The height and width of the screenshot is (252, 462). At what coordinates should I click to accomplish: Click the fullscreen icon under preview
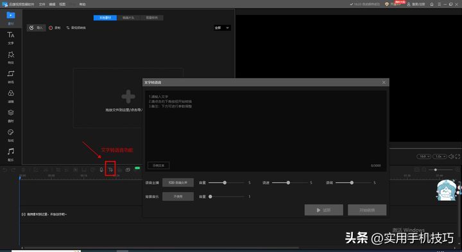click(x=458, y=156)
